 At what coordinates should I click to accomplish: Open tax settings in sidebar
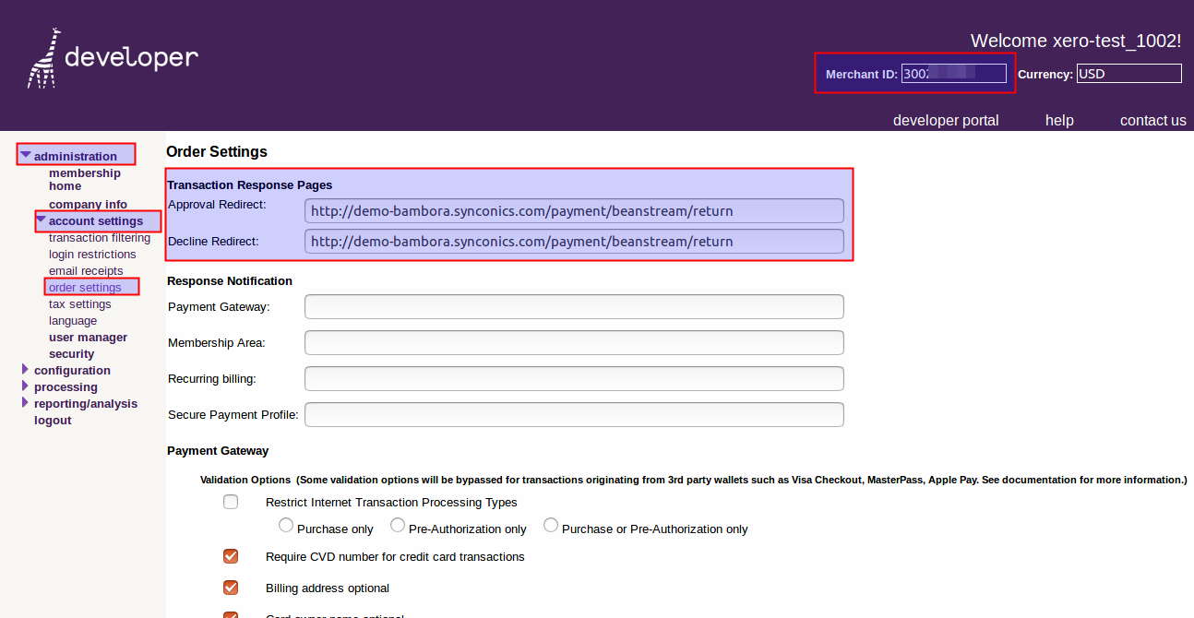coord(80,304)
